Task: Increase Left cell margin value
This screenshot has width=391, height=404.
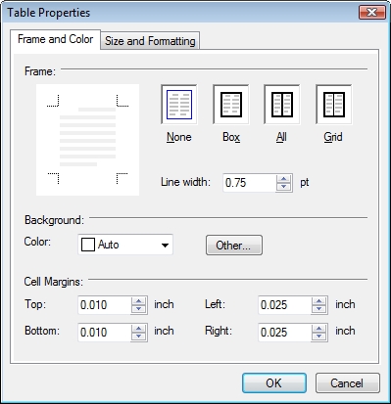Action: 319,301
